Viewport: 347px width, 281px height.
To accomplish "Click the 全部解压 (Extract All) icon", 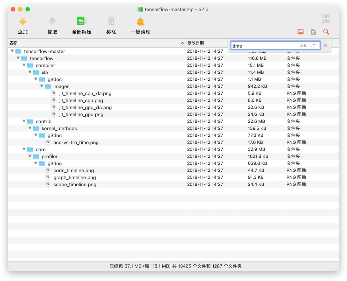I will tap(82, 21).
